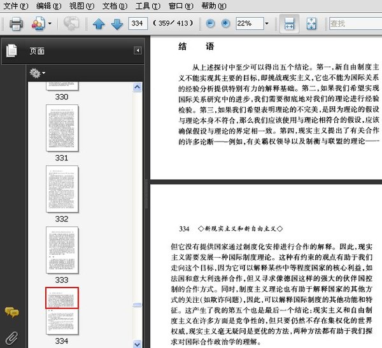Go to previous page with up arrow

pyautogui.click(x=99, y=24)
